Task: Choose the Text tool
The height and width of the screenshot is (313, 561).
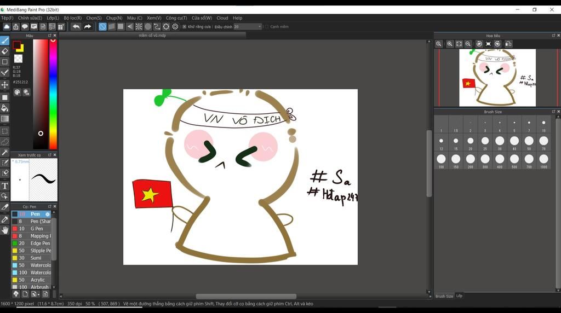Action: 4,186
